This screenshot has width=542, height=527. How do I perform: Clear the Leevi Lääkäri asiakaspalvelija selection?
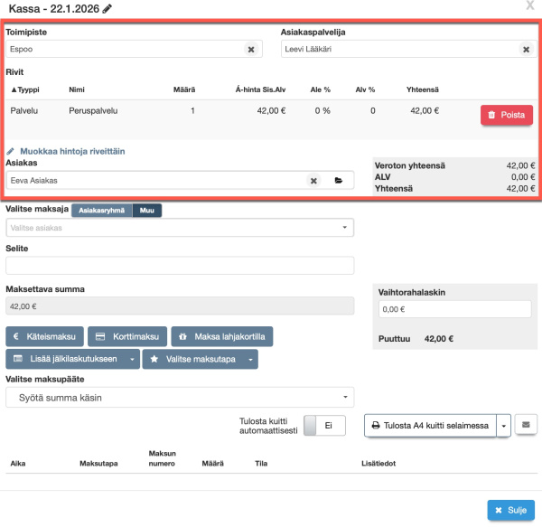click(x=526, y=49)
